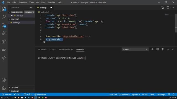Open the Go menu
This screenshot has width=177, height=99.
click(x=38, y=2)
